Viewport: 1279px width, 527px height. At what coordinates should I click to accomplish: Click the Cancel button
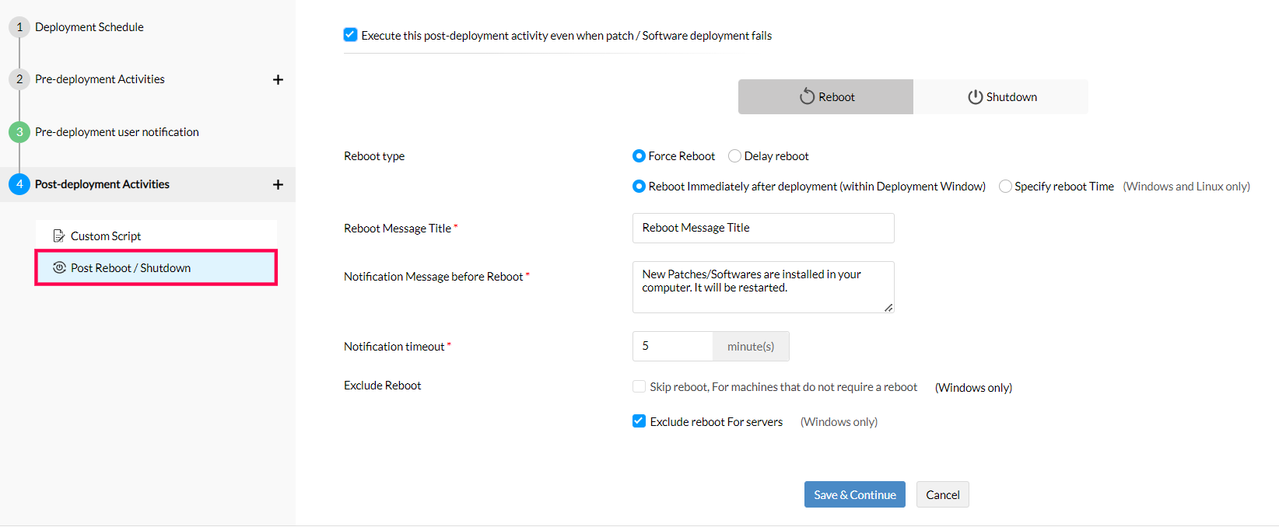click(x=942, y=494)
